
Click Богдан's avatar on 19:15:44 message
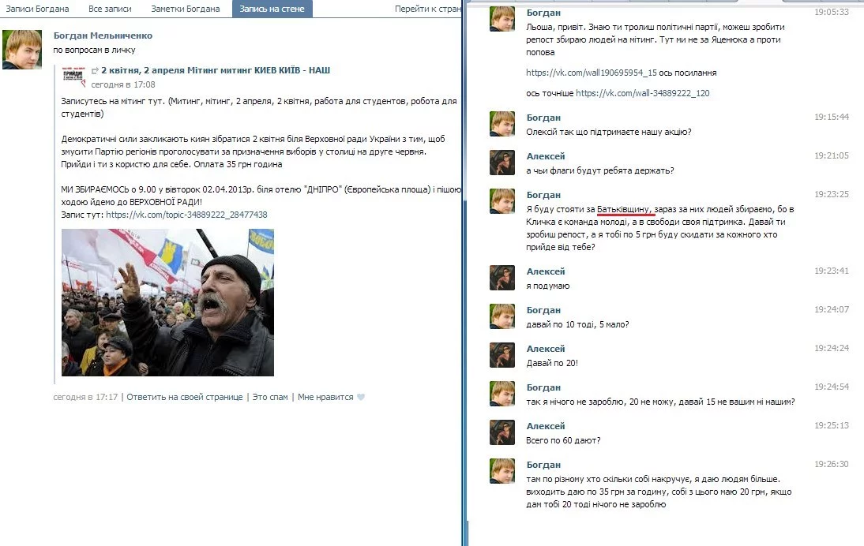[x=502, y=124]
